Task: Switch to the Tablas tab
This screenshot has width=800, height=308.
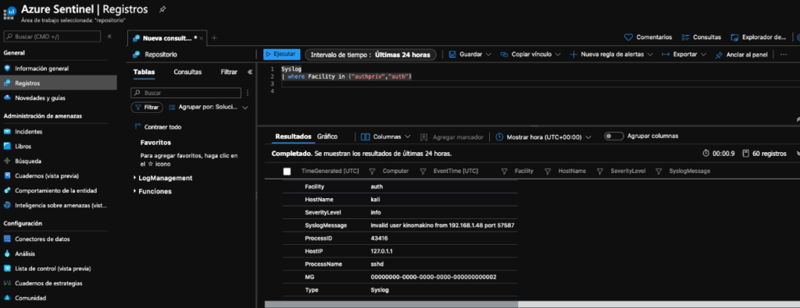Action: click(x=144, y=73)
